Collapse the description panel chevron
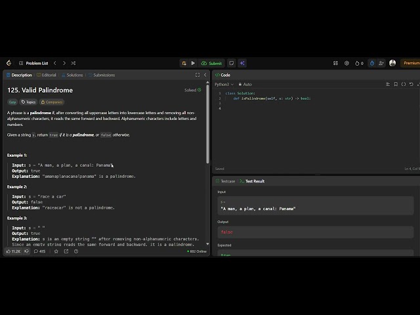The width and height of the screenshot is (420, 315). pyautogui.click(x=205, y=75)
